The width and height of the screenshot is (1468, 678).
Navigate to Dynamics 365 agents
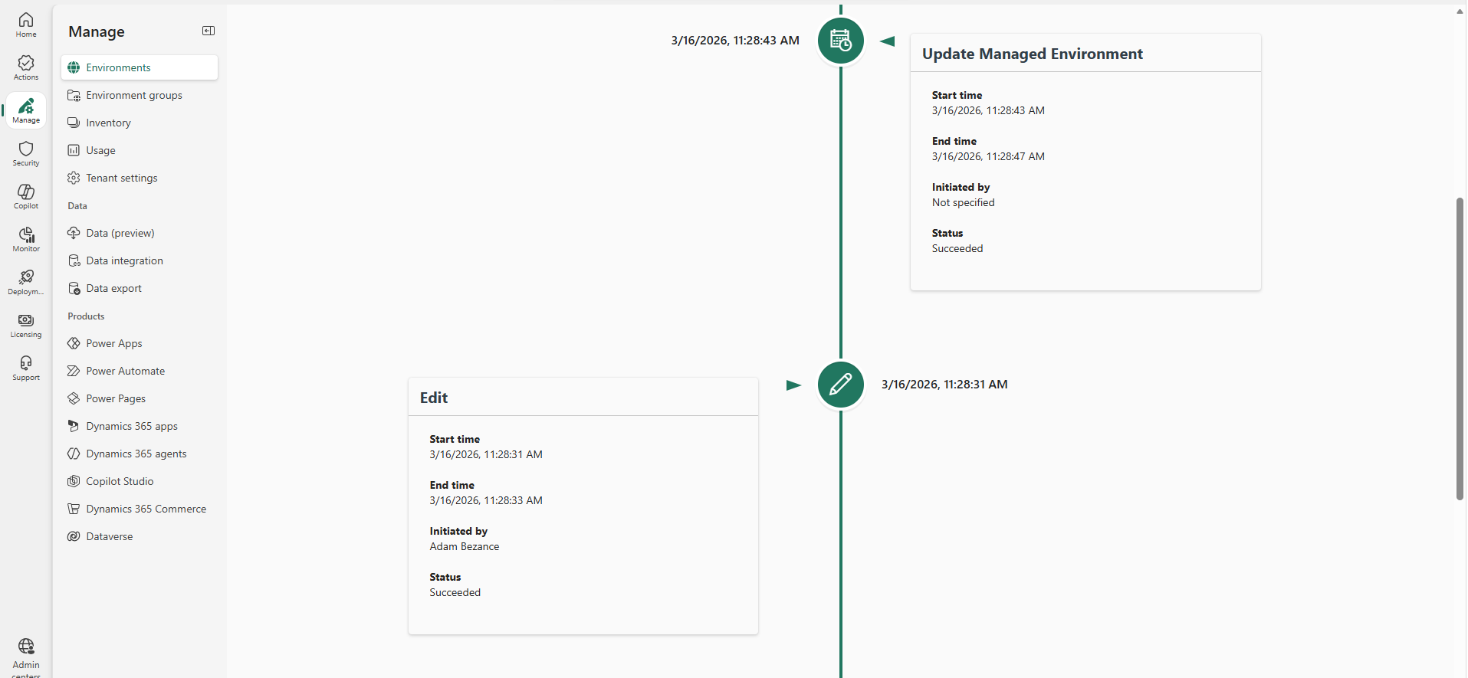point(140,454)
